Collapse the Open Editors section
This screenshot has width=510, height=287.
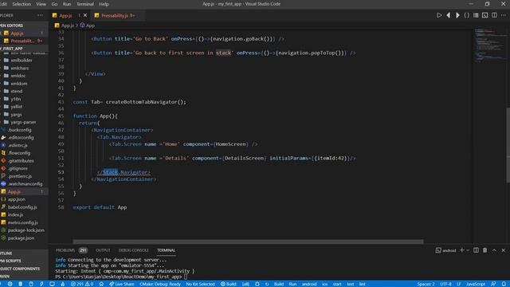click(24, 26)
